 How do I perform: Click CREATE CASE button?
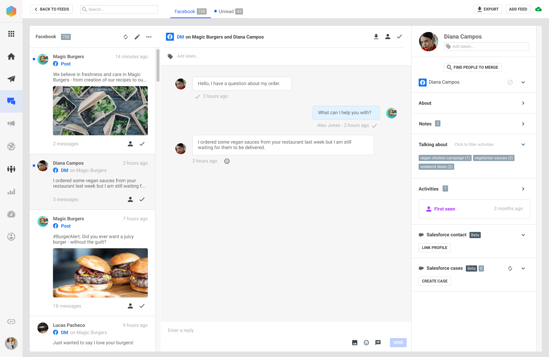click(435, 281)
